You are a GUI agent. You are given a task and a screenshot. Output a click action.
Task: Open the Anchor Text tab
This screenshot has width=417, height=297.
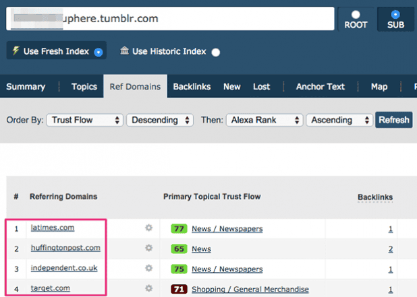point(321,87)
